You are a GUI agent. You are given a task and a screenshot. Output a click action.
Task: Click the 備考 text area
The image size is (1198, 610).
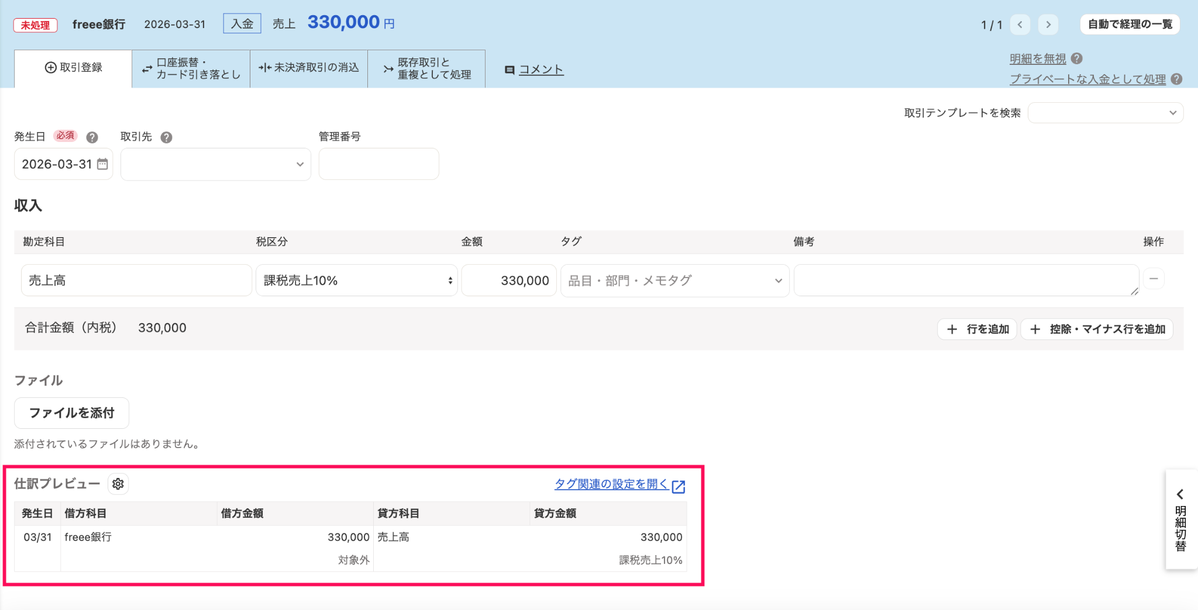point(966,280)
